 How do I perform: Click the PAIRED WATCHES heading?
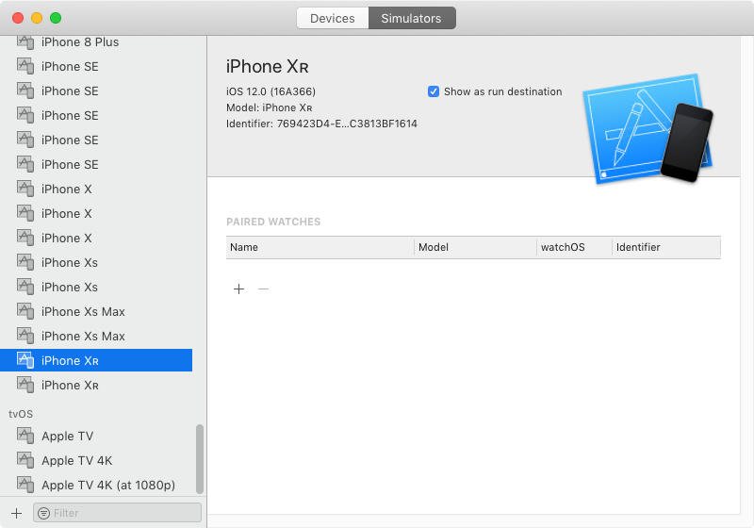coord(273,222)
